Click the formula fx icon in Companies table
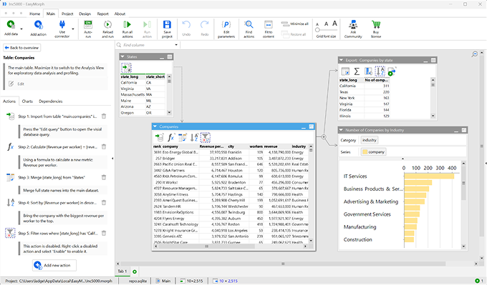487x285 pixels. point(171,137)
